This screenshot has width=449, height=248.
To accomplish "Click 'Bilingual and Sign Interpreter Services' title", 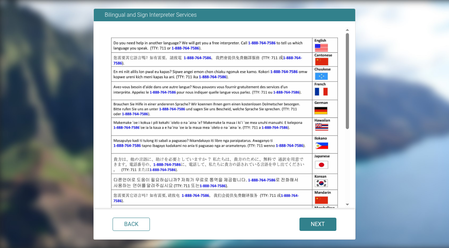I will coord(151,15).
